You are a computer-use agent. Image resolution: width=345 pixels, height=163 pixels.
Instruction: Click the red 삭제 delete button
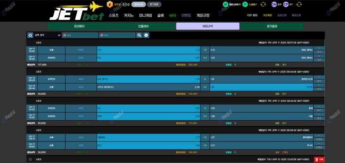point(319,160)
